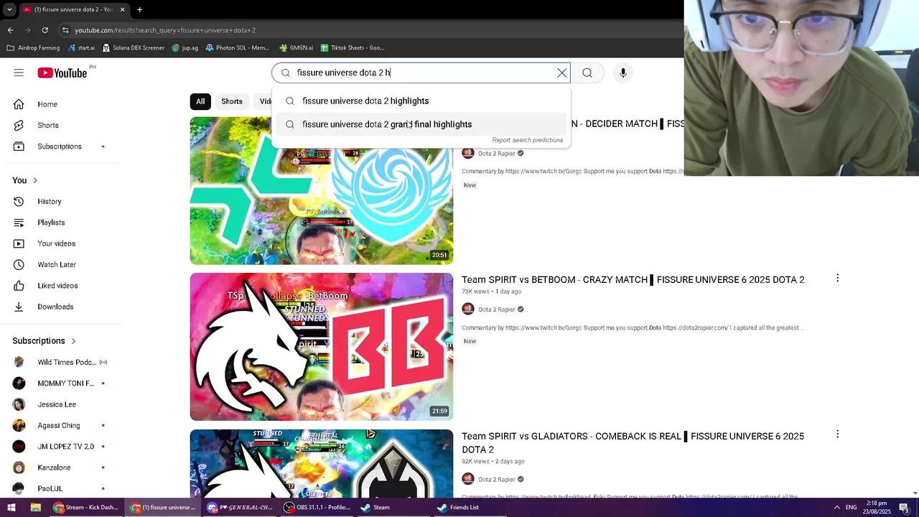Screen dimensions: 919x517
Task: Switch to OBS 31.1.1 in the taskbar
Action: pyautogui.click(x=317, y=507)
